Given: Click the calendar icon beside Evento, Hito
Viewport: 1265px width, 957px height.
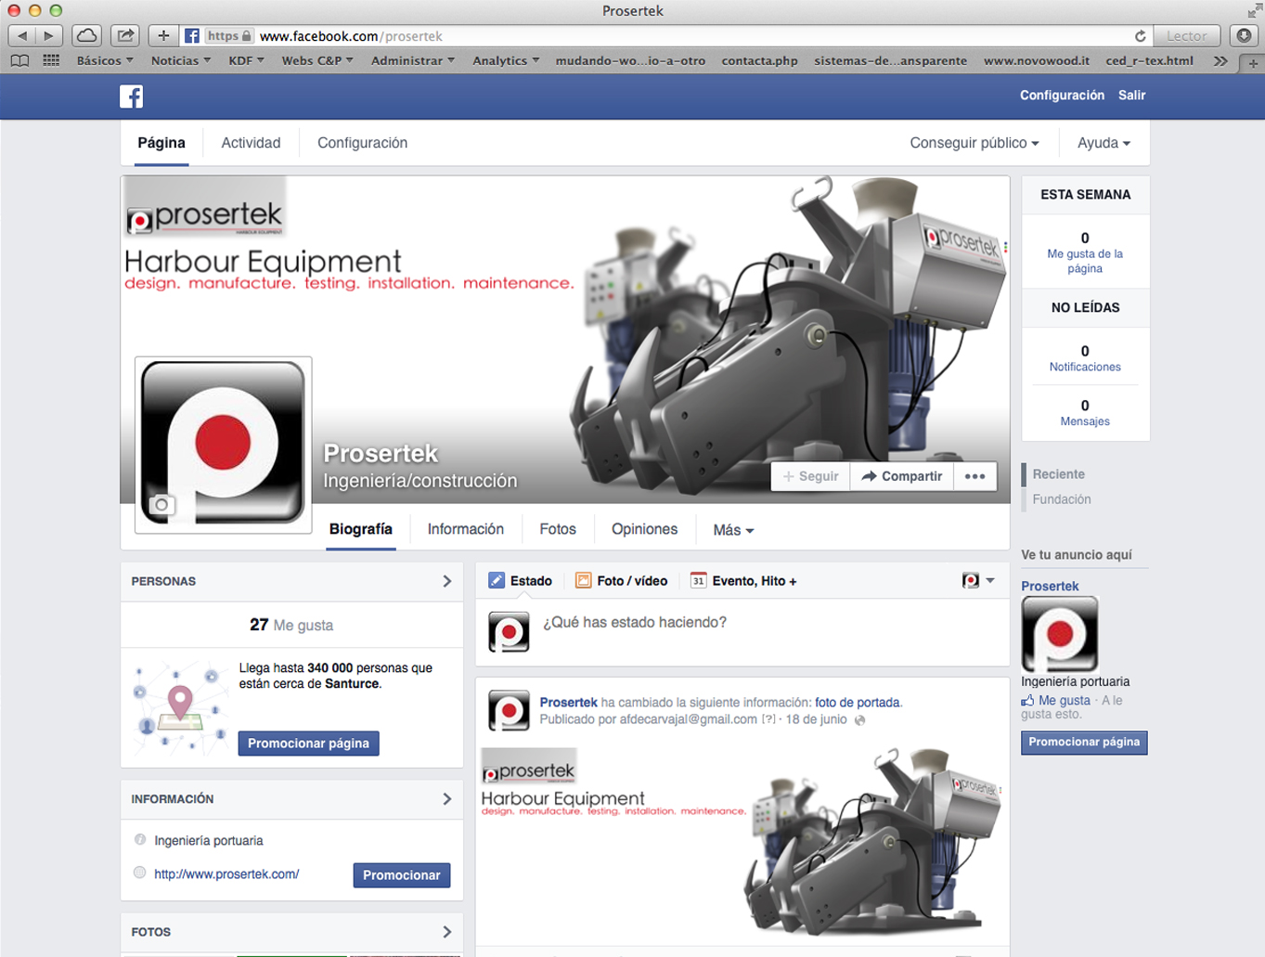Looking at the screenshot, I should point(698,580).
